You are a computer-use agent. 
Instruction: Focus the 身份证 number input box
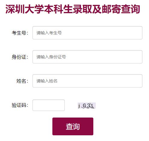[x=87, y=57]
